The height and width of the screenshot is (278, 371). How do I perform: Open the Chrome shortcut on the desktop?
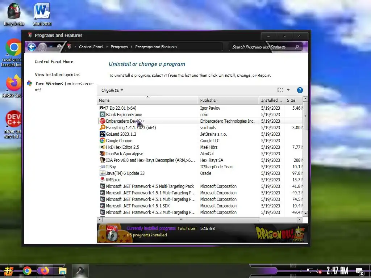[13, 52]
